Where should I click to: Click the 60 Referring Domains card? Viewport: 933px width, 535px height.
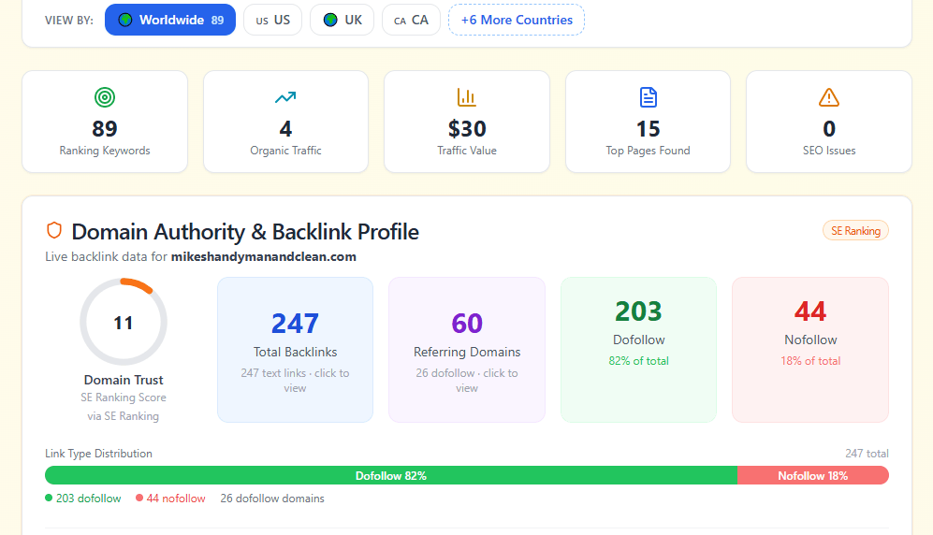(x=467, y=350)
